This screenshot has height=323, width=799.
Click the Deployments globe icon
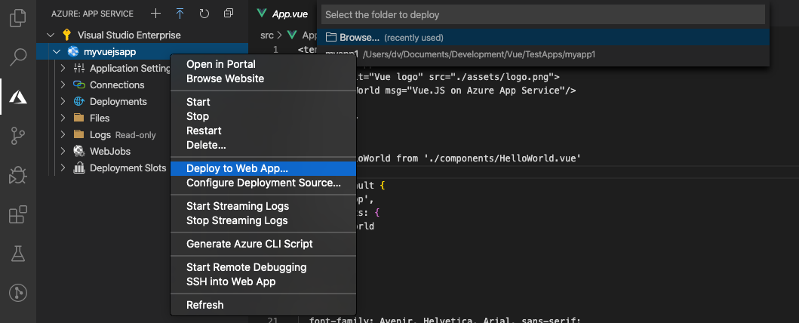pyautogui.click(x=79, y=101)
